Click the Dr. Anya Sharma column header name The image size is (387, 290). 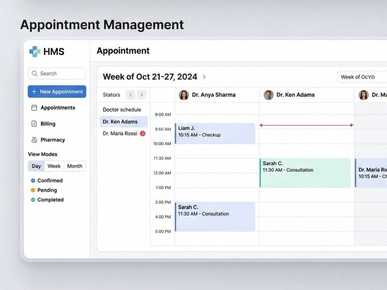[x=214, y=95]
